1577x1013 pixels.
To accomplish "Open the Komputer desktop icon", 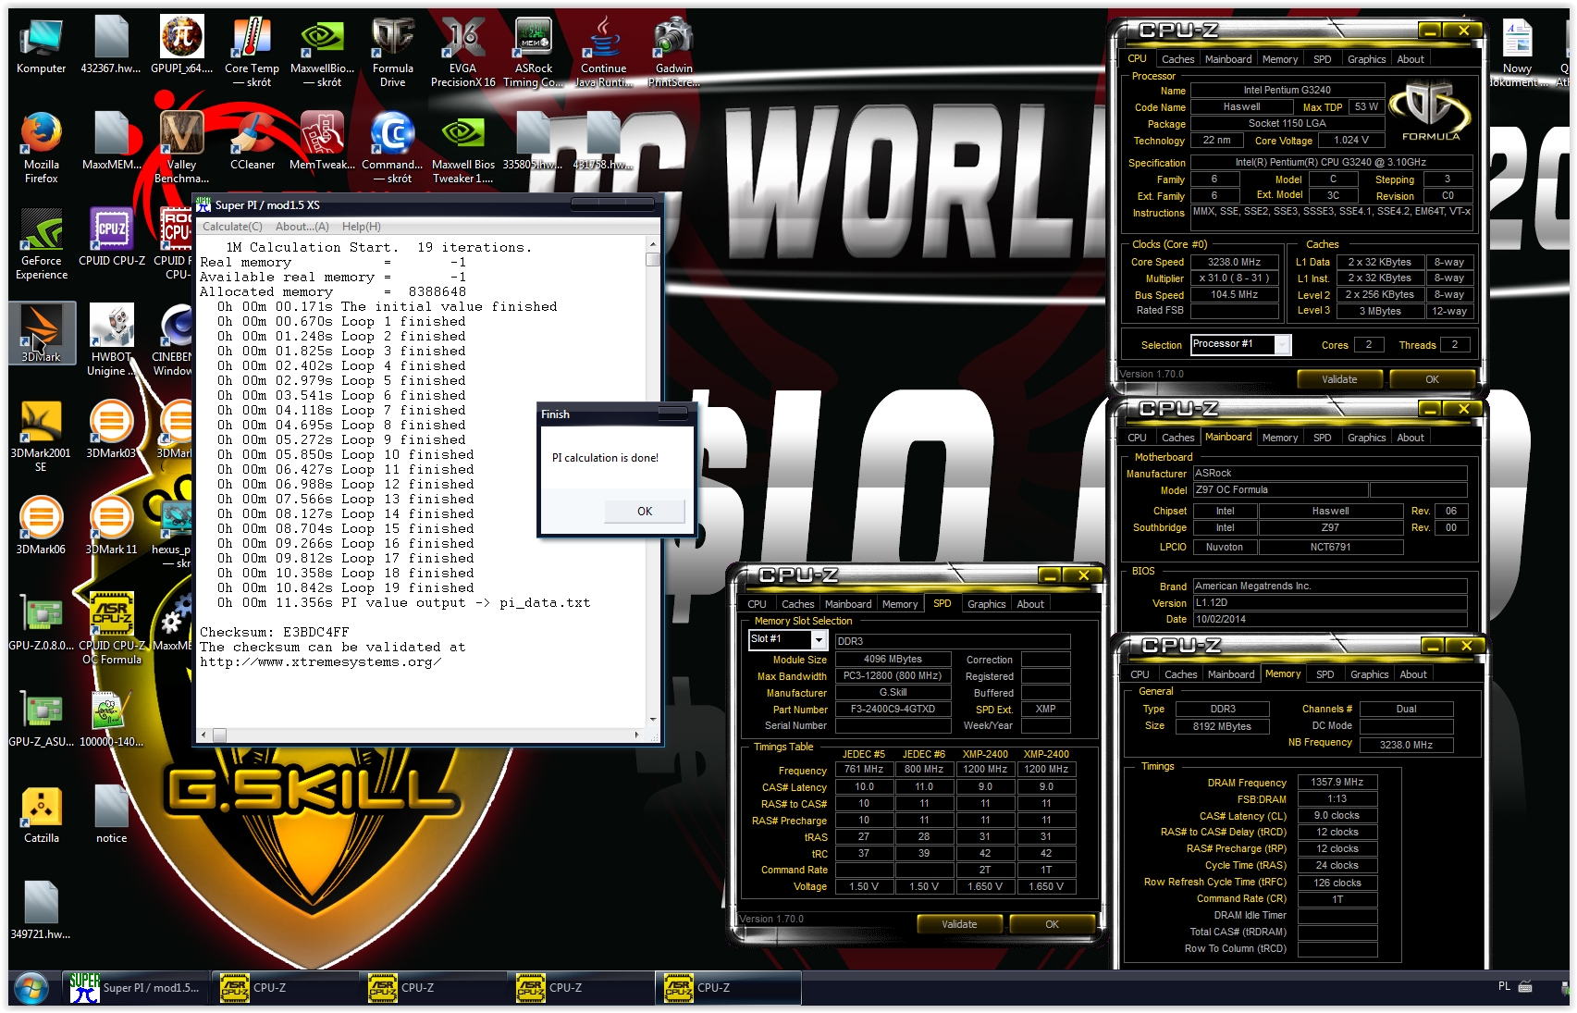I will [41, 46].
